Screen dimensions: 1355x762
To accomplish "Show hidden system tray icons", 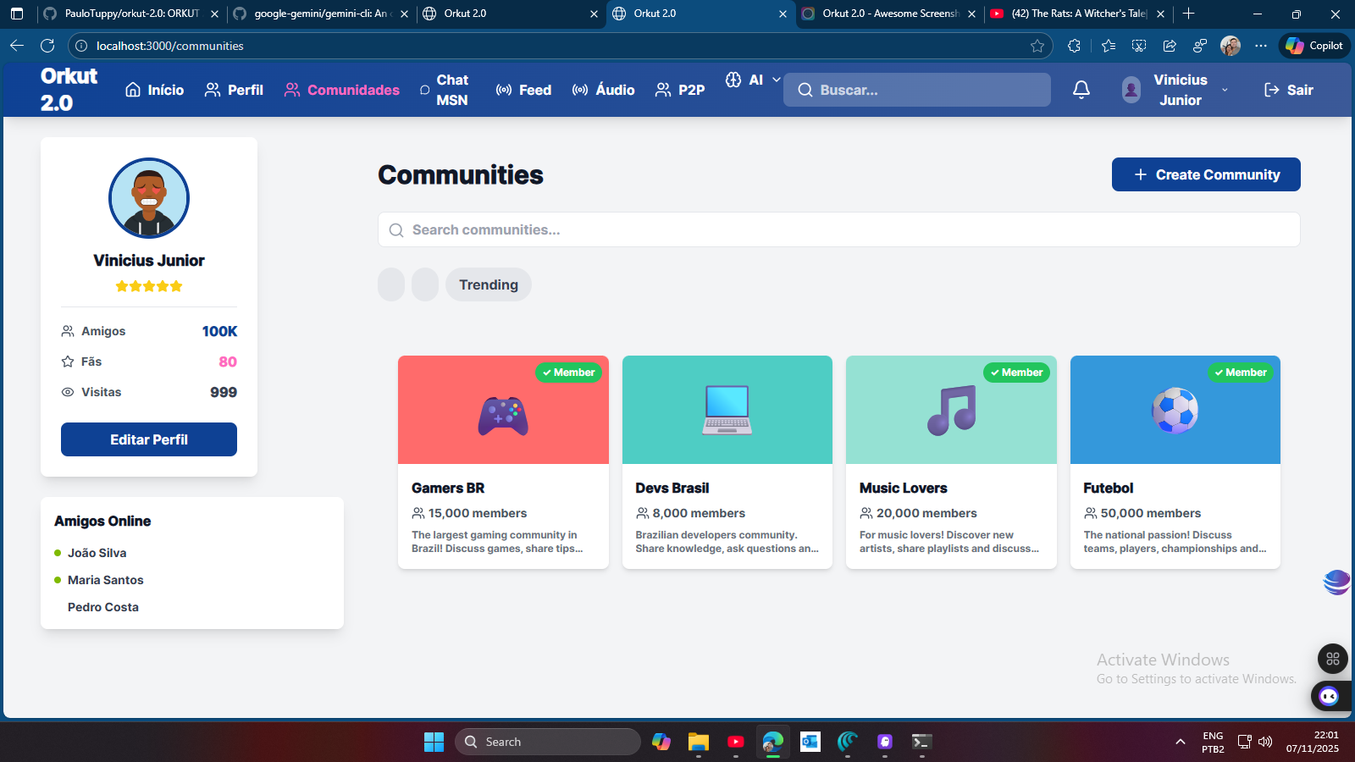I will (1180, 742).
